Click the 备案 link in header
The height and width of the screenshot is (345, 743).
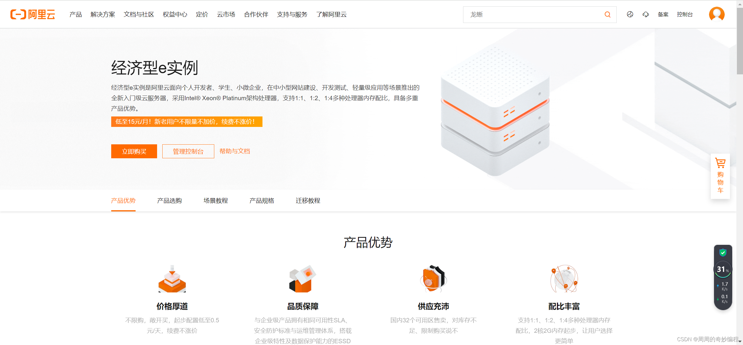click(663, 14)
